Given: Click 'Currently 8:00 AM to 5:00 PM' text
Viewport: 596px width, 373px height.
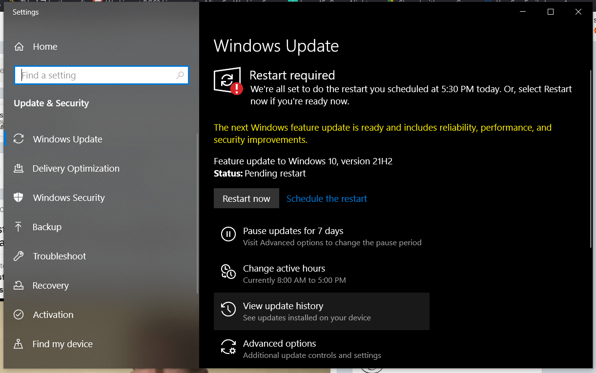Looking at the screenshot, I should 294,280.
